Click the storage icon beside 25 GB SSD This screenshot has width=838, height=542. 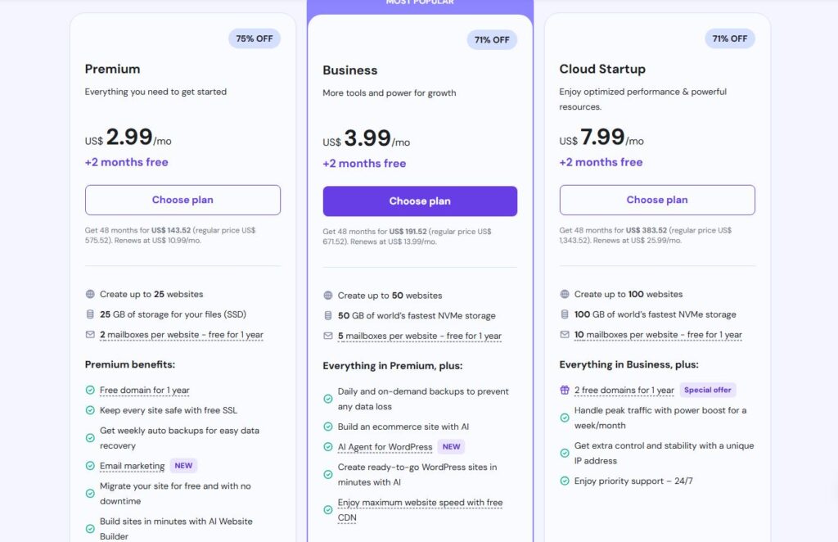tap(90, 314)
